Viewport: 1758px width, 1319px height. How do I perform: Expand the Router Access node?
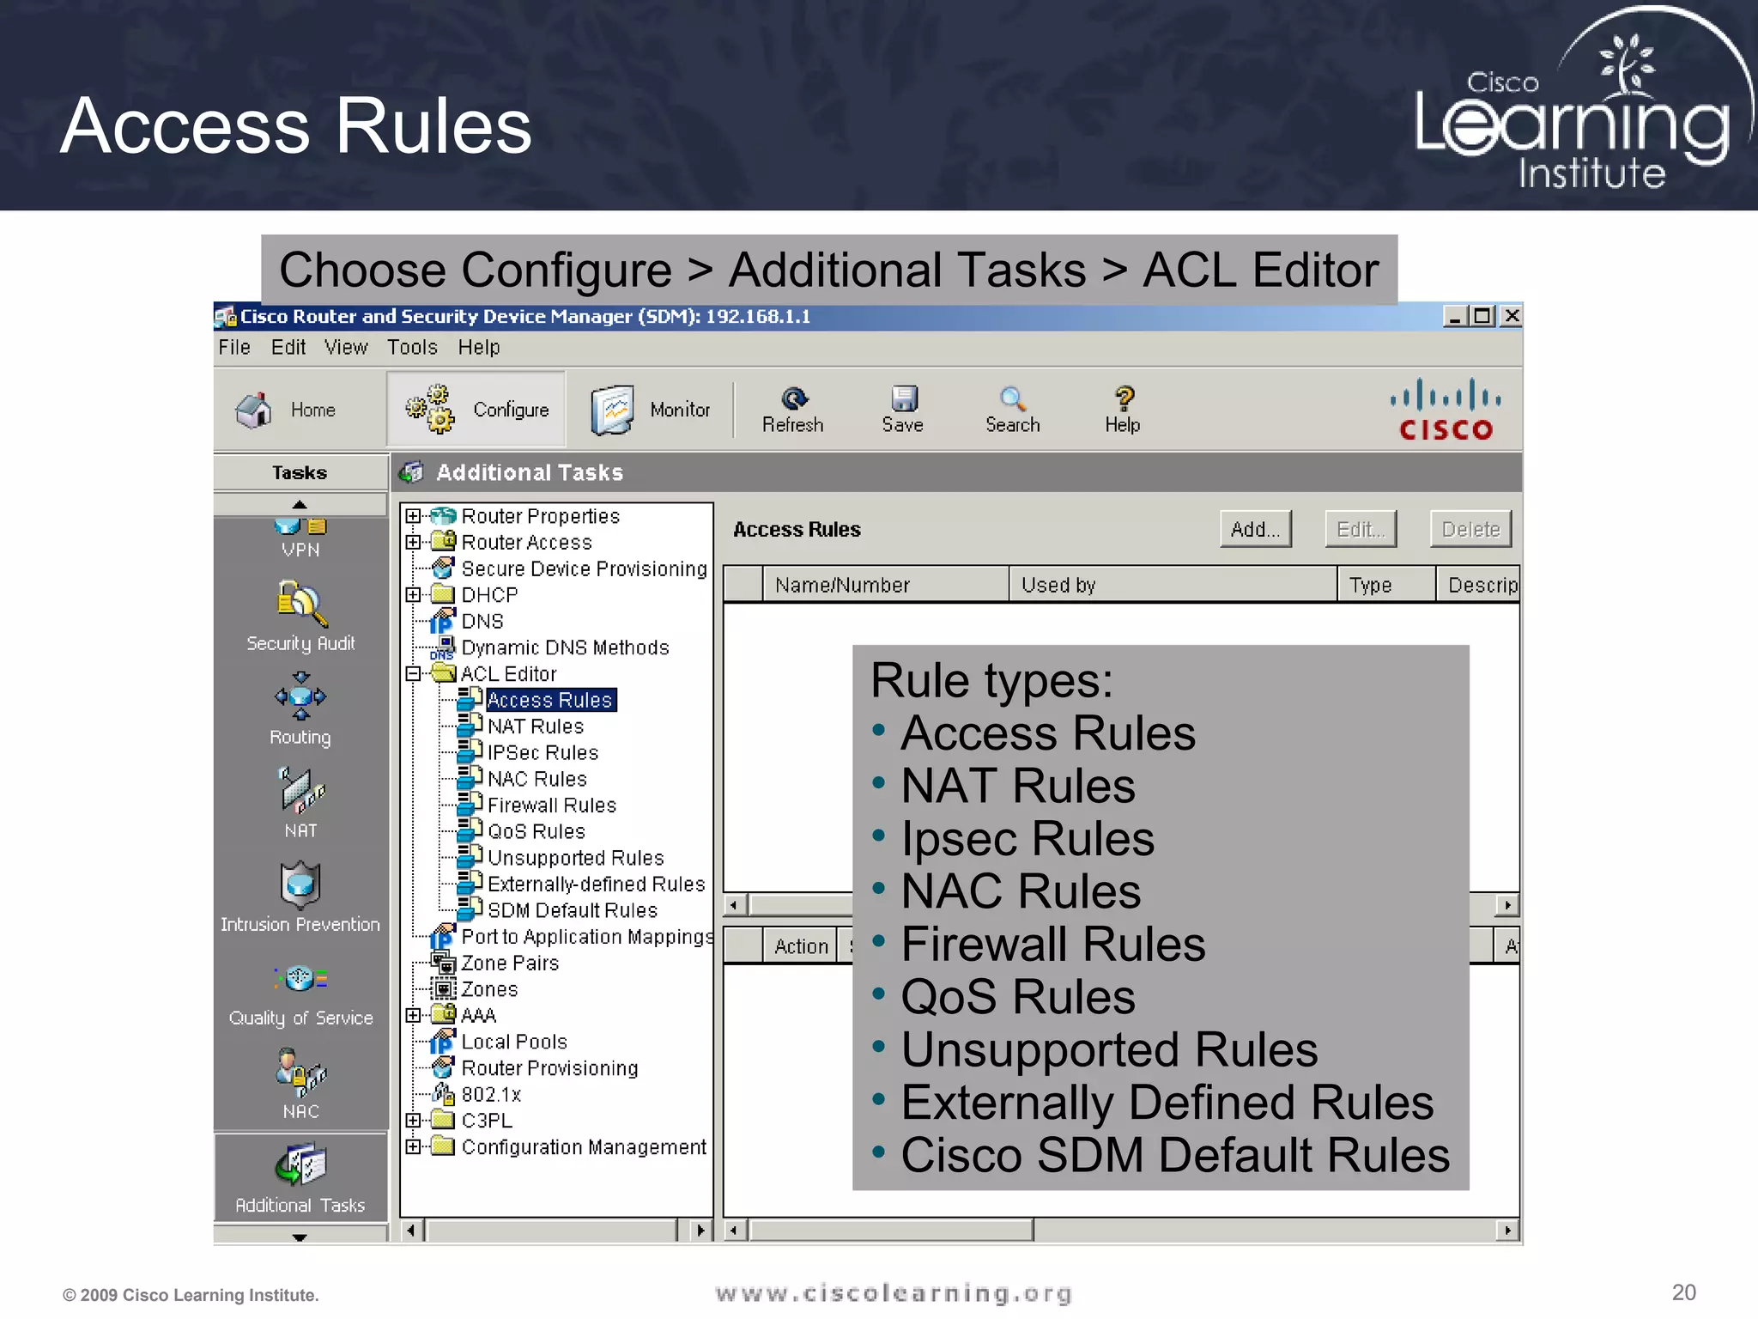(x=413, y=542)
